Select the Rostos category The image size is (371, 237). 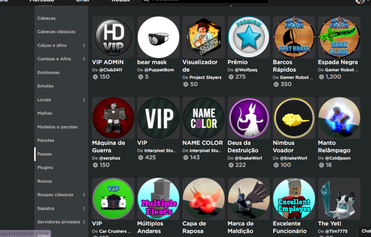coord(45,181)
